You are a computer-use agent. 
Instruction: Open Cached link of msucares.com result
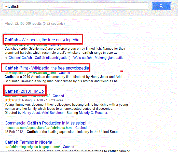pos(81,128)
